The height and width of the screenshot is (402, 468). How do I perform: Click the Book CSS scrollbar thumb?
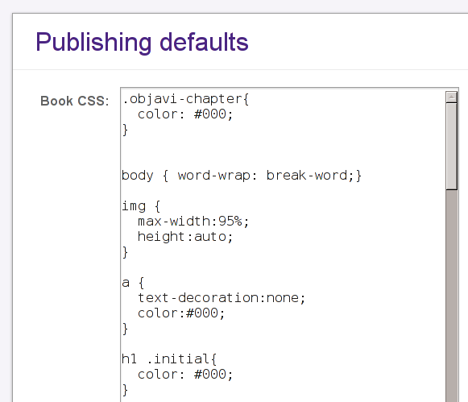(x=451, y=147)
